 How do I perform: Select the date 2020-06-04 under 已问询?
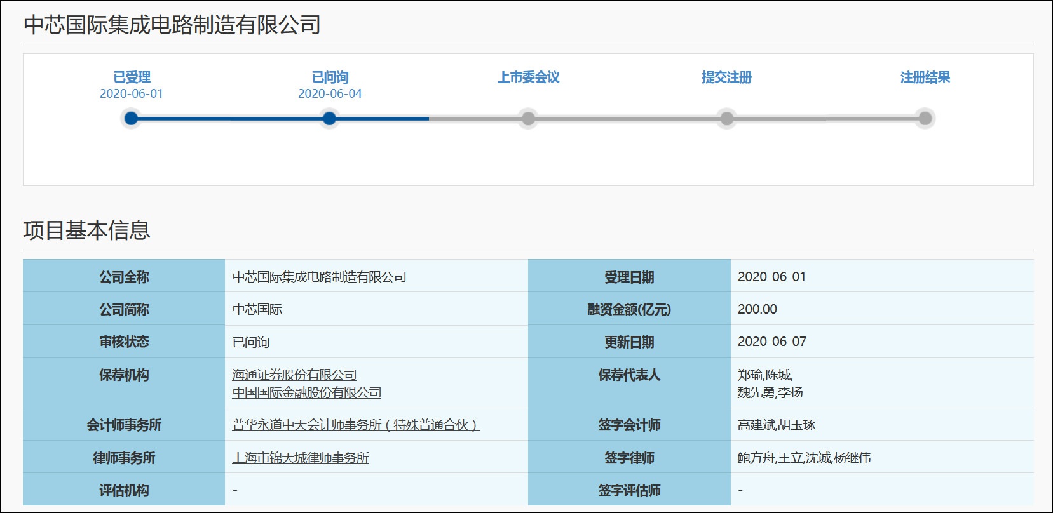pos(330,94)
